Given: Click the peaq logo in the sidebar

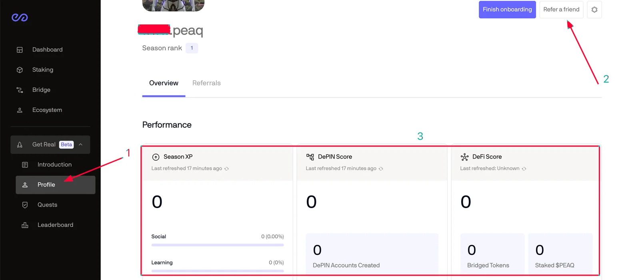Looking at the screenshot, I should [20, 17].
